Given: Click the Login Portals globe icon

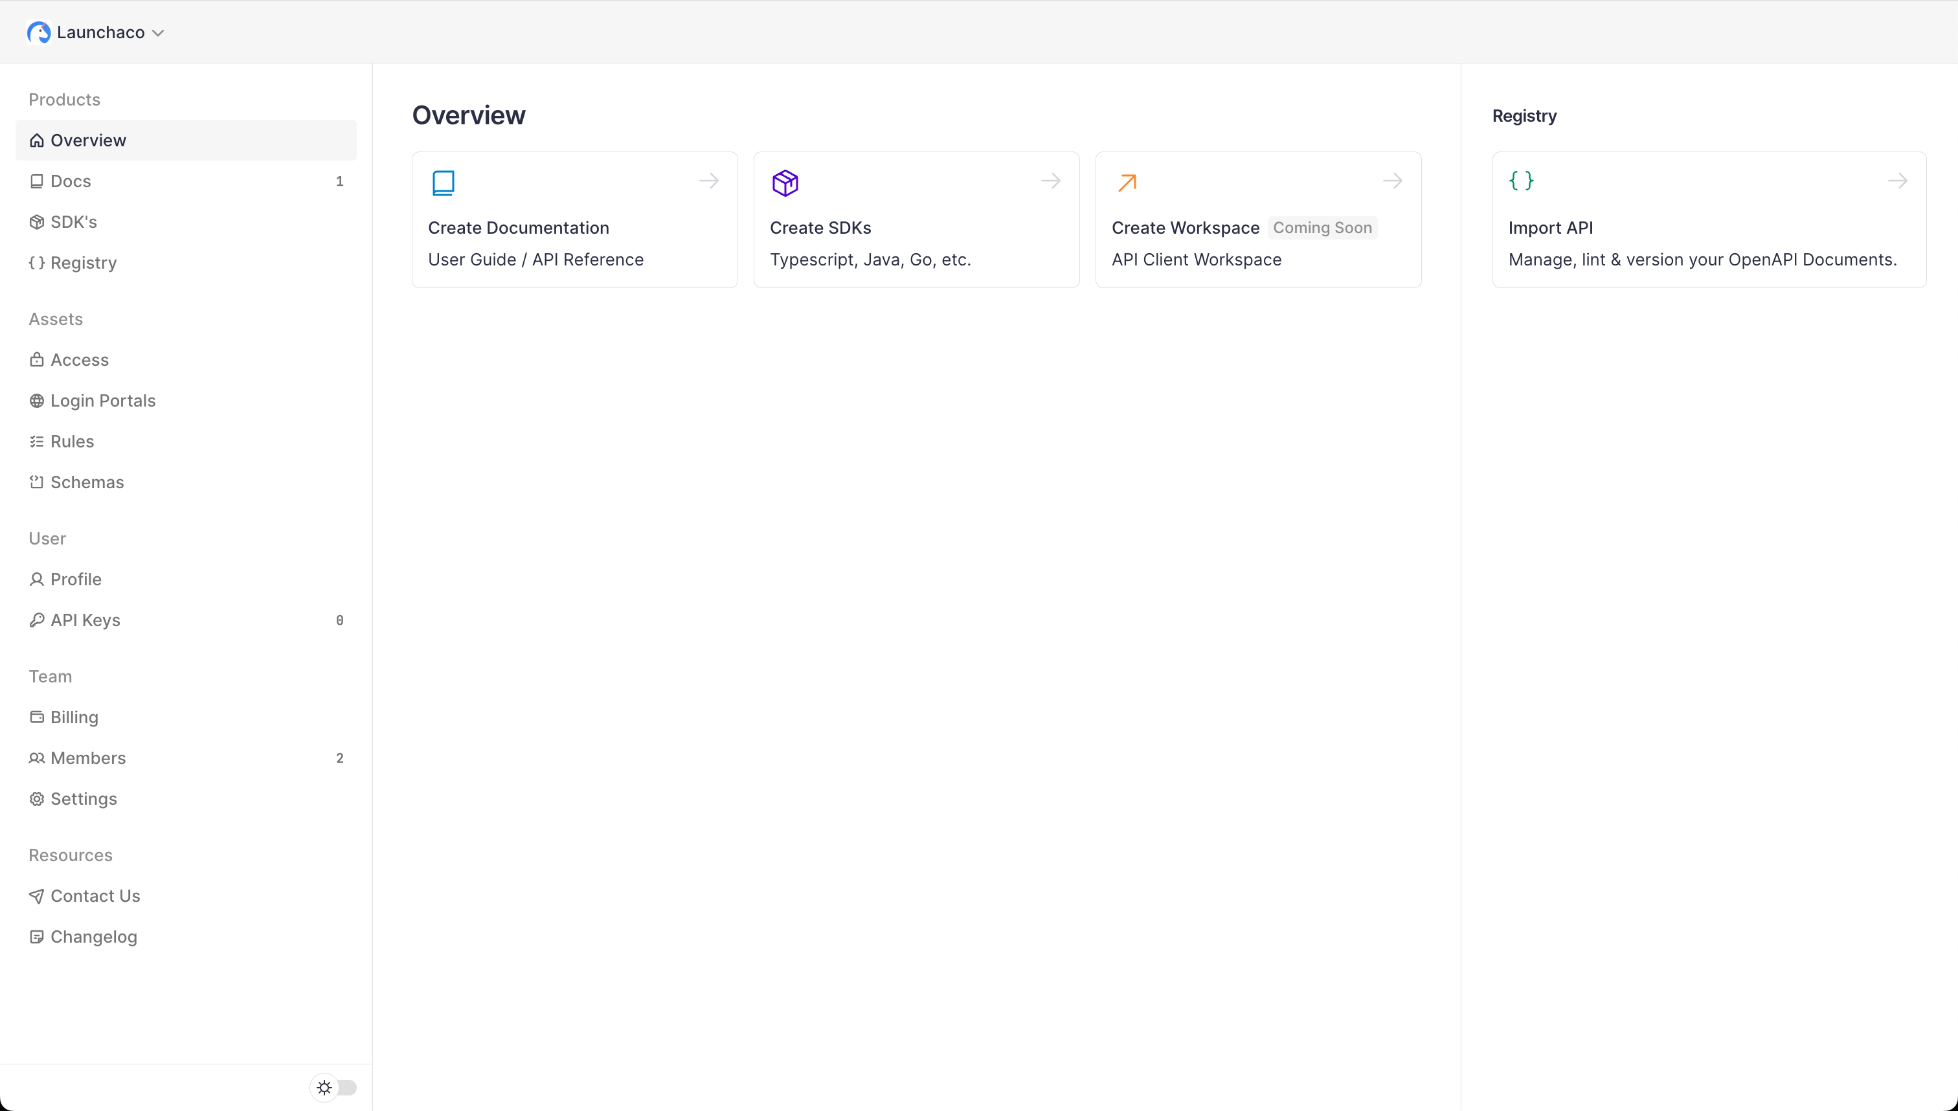Looking at the screenshot, I should [x=37, y=401].
